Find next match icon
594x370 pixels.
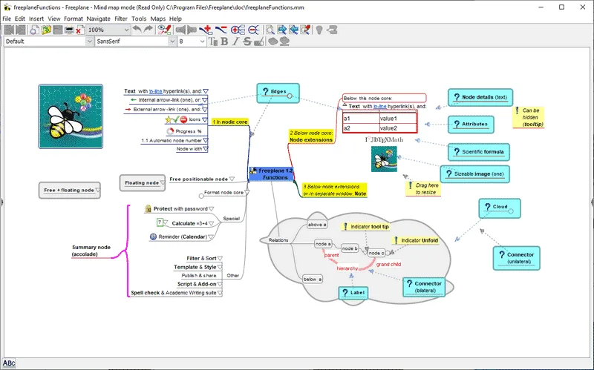[x=282, y=30]
